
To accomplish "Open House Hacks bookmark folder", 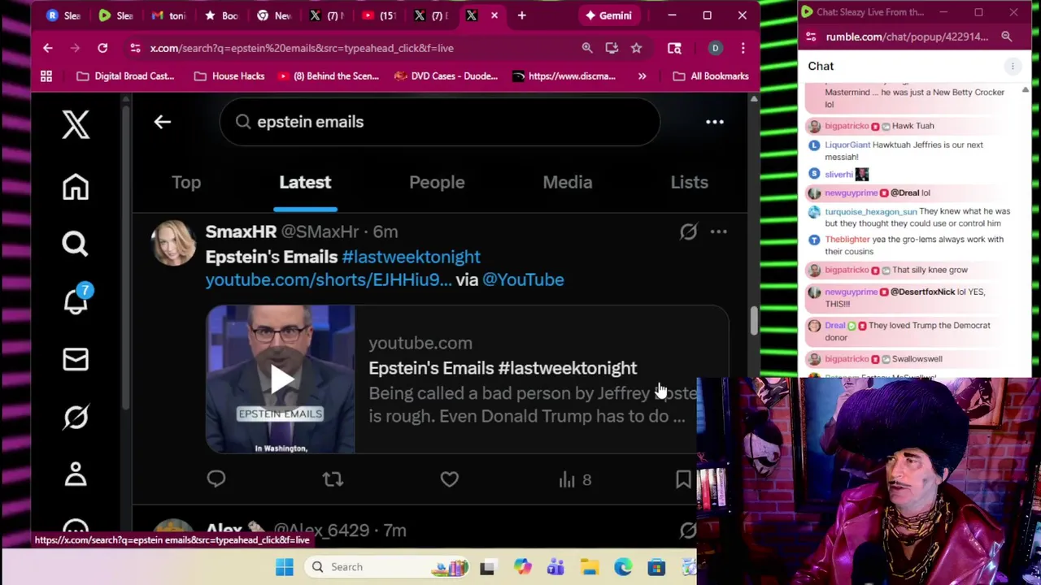I will click(x=229, y=76).
